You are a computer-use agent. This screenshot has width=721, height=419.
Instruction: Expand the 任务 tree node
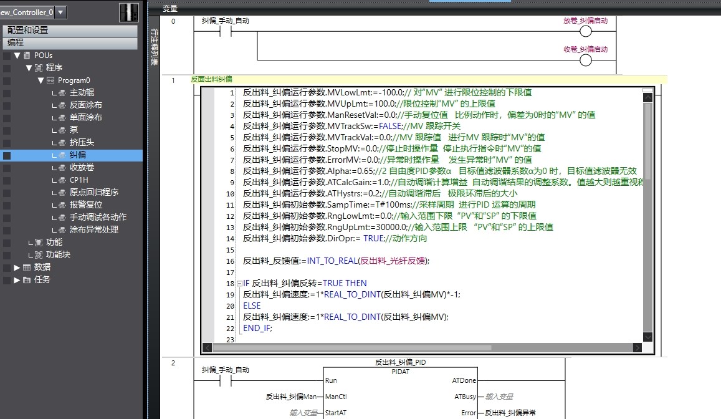(x=17, y=279)
